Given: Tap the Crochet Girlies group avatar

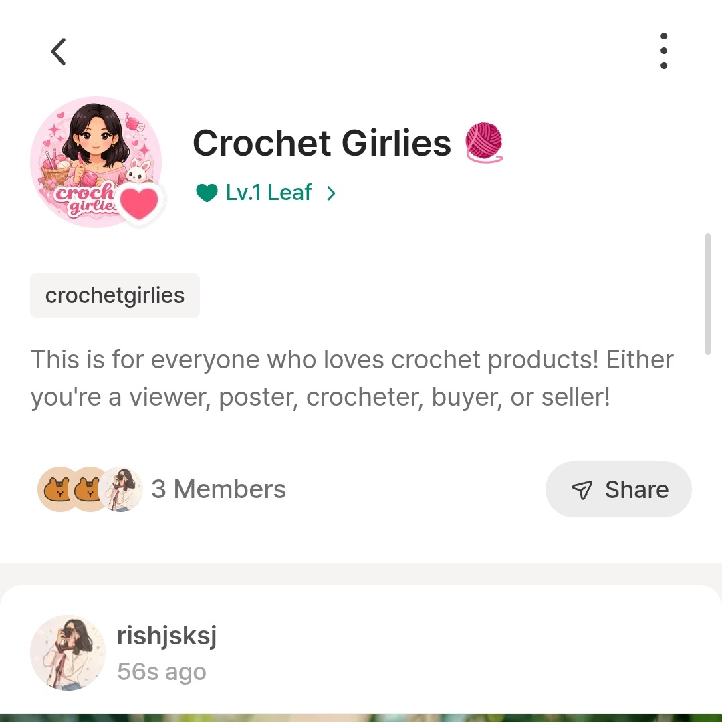Looking at the screenshot, I should pyautogui.click(x=96, y=161).
